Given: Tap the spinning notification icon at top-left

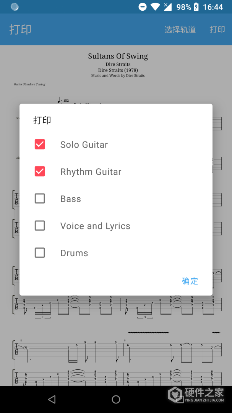Looking at the screenshot, I should [x=15, y=7].
